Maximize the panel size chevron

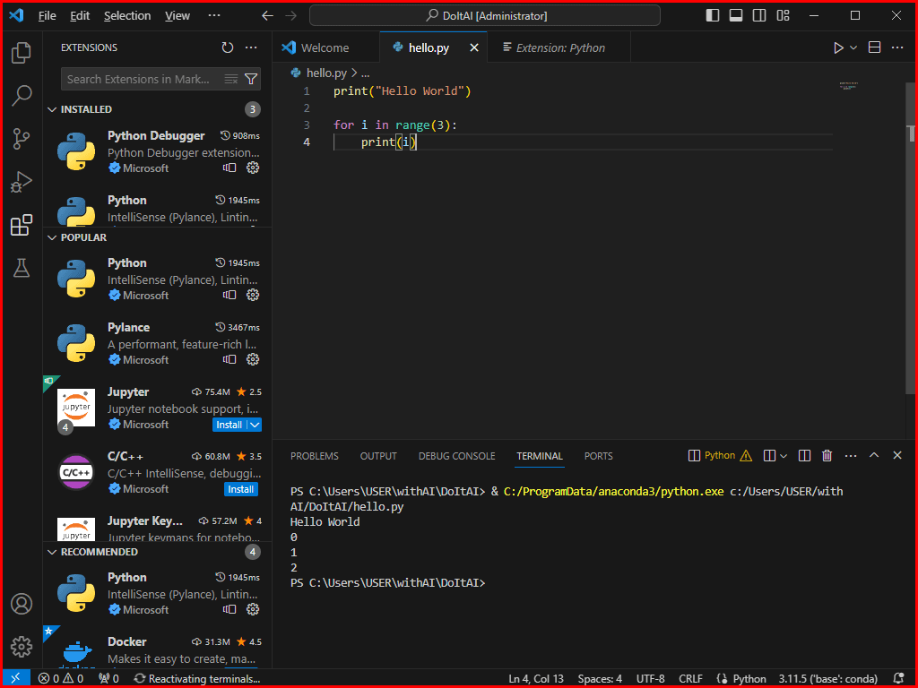coord(874,455)
